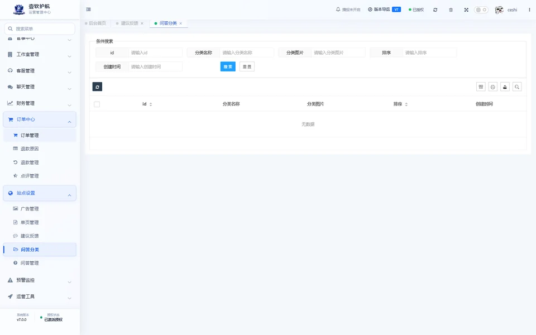Enter fullscreen with the expand icon
Image resolution: width=536 pixels, height=335 pixels.
pyautogui.click(x=466, y=10)
